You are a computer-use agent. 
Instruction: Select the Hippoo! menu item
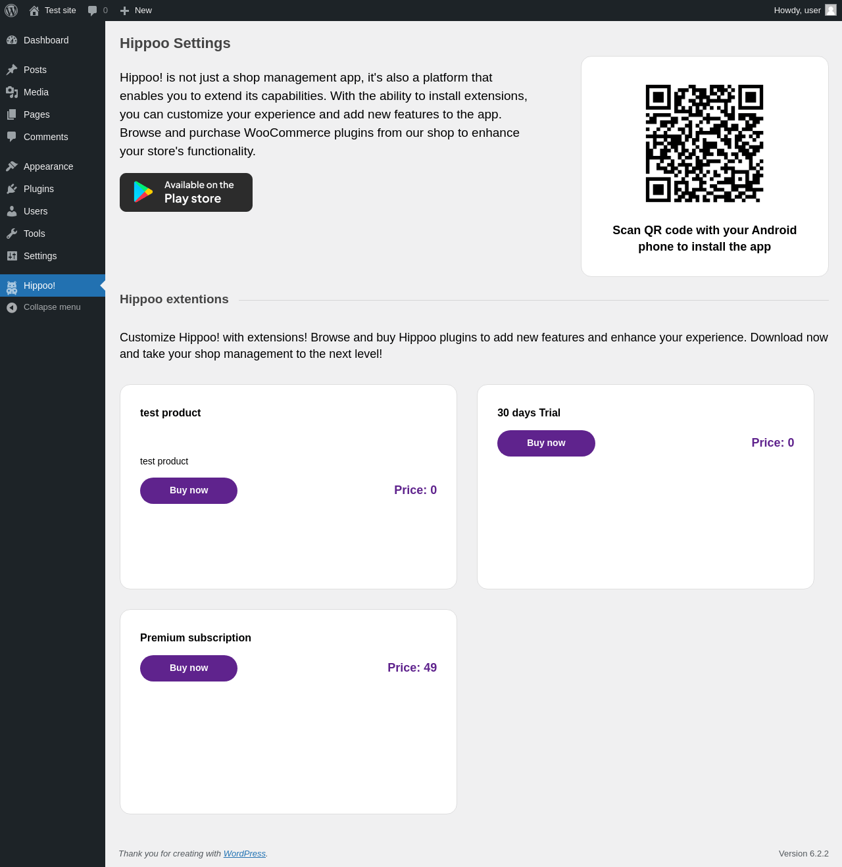click(39, 285)
